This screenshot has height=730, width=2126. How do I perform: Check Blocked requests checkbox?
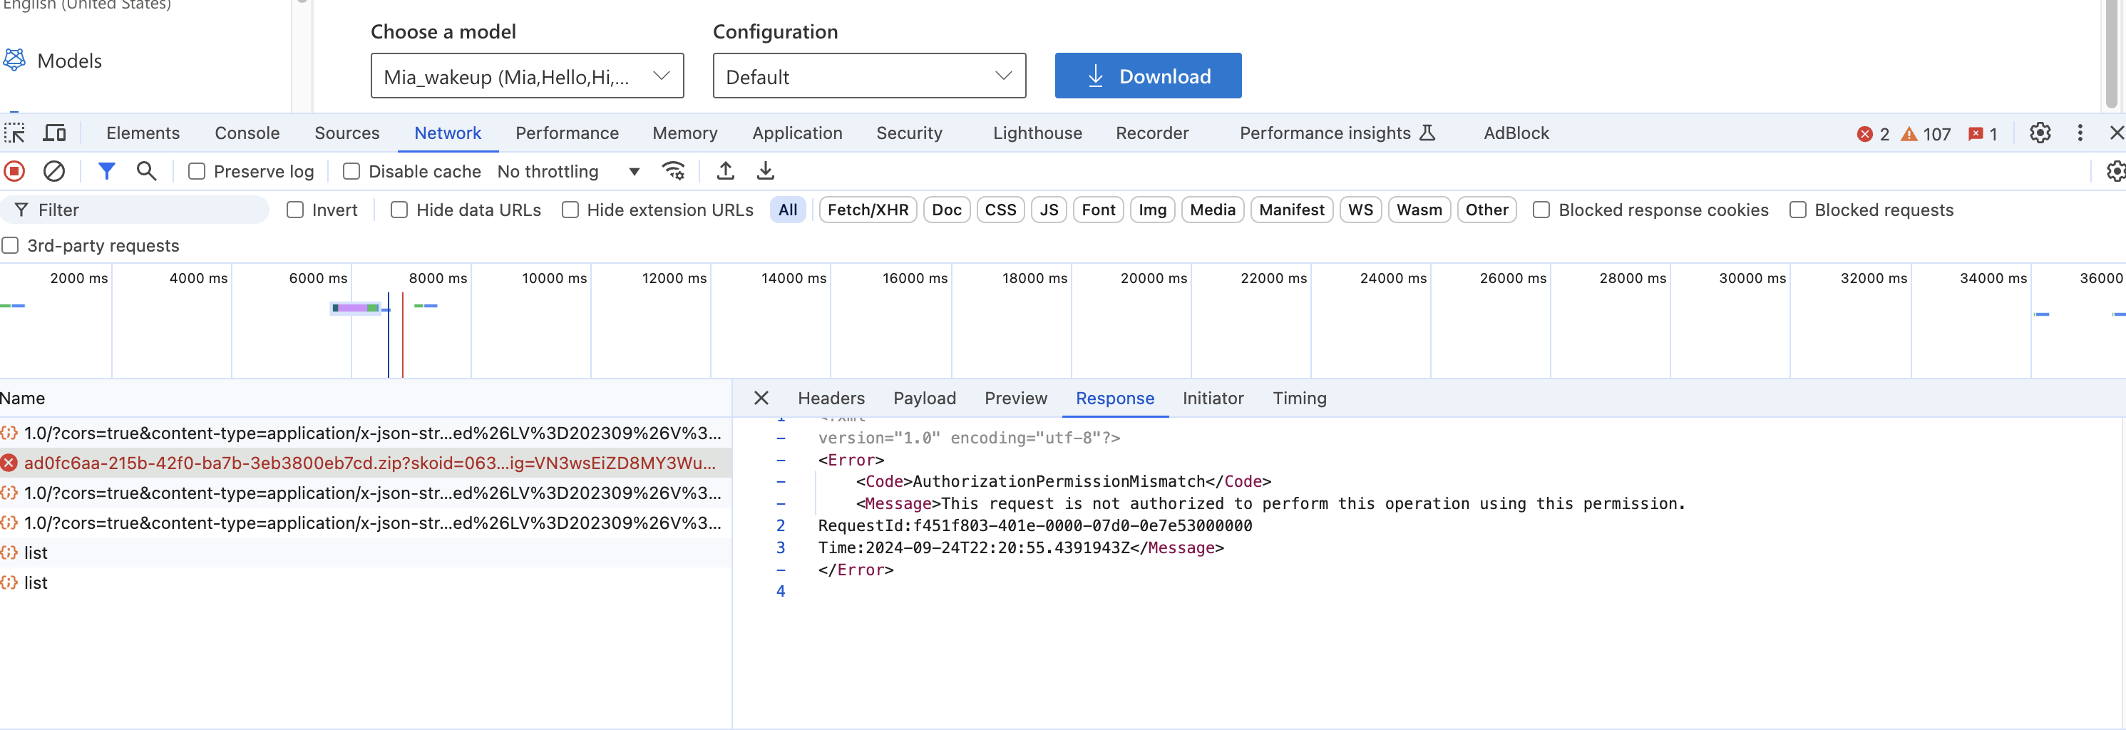[1797, 210]
